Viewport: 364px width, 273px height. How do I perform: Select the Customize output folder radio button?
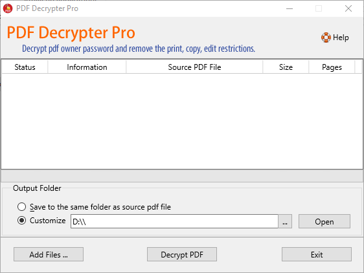tap(21, 221)
